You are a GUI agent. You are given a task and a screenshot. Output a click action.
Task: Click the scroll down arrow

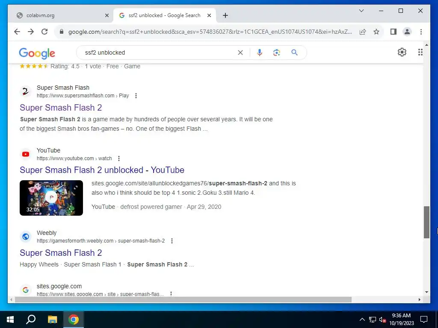pyautogui.click(x=426, y=292)
